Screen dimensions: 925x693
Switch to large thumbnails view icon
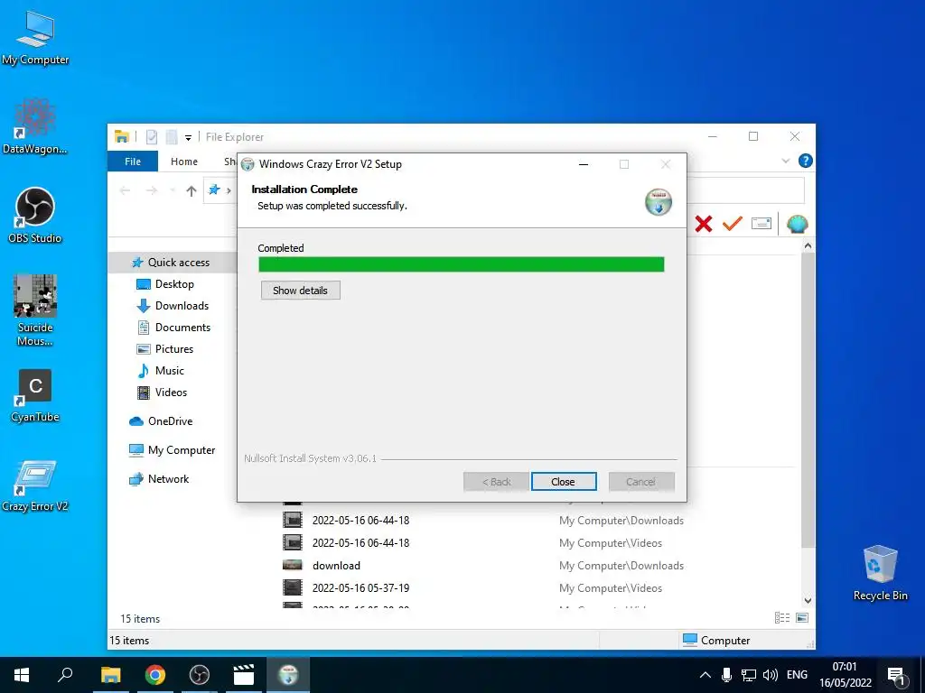802,617
